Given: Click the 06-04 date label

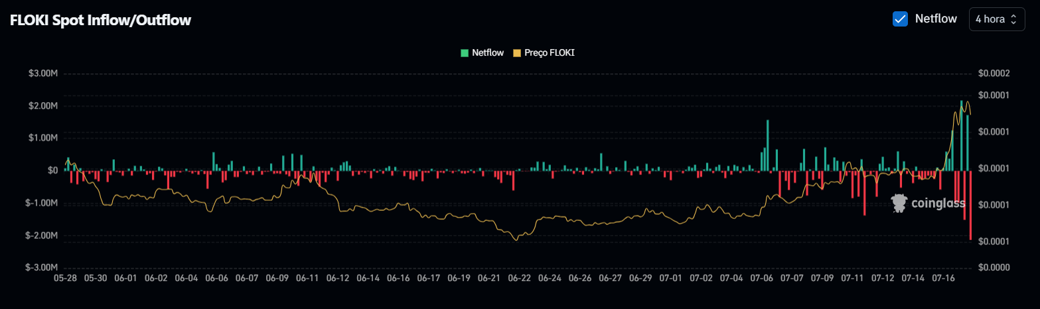Looking at the screenshot, I should point(186,278).
